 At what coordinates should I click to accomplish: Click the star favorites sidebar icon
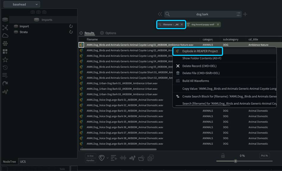[x=5, y=60]
